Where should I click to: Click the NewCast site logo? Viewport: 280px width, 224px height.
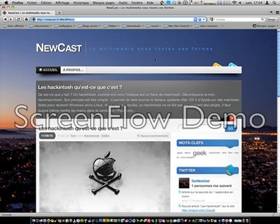tap(59, 48)
